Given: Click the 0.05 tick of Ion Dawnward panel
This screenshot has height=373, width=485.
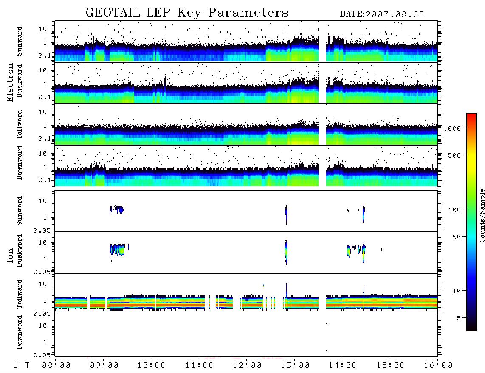Looking at the screenshot, I should 42,355.
